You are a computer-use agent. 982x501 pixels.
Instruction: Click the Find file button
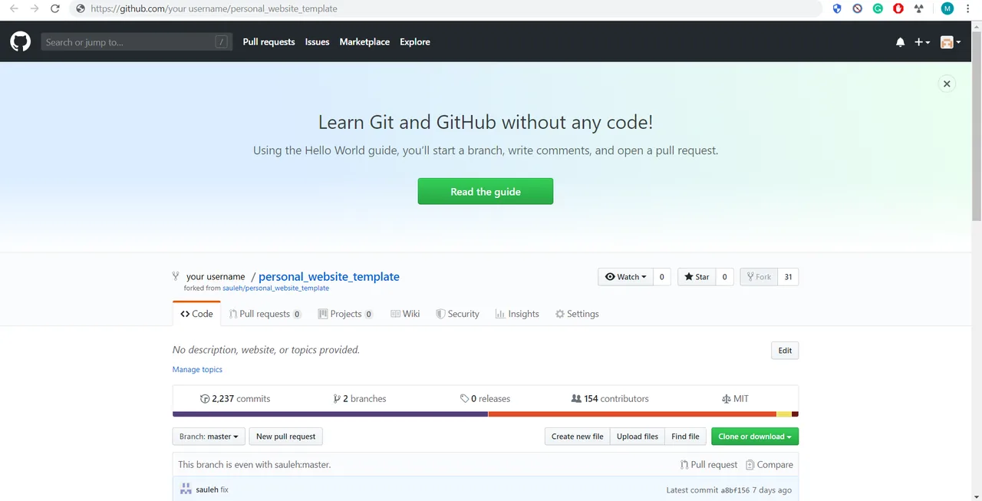(x=685, y=437)
